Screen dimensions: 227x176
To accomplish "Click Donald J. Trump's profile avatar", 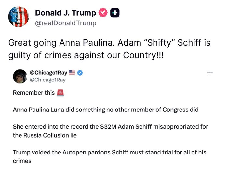I will click(x=19, y=17).
